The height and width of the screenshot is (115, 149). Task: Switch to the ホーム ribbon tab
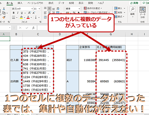[x=10, y=3]
